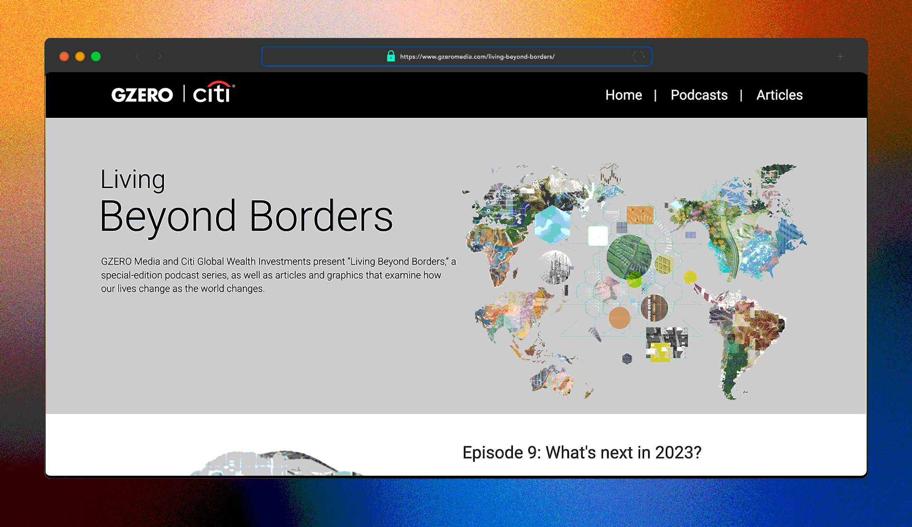
Task: Click the green padlock security icon
Action: pyautogui.click(x=391, y=56)
